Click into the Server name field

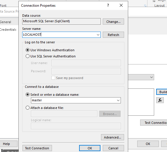click(59, 35)
